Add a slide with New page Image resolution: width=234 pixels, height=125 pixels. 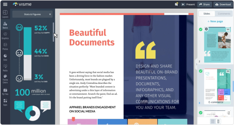215,21
